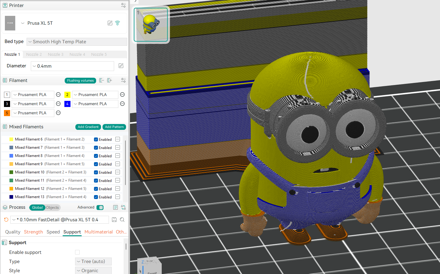Open printer section settings icon
440x274 pixels.
(123, 5)
